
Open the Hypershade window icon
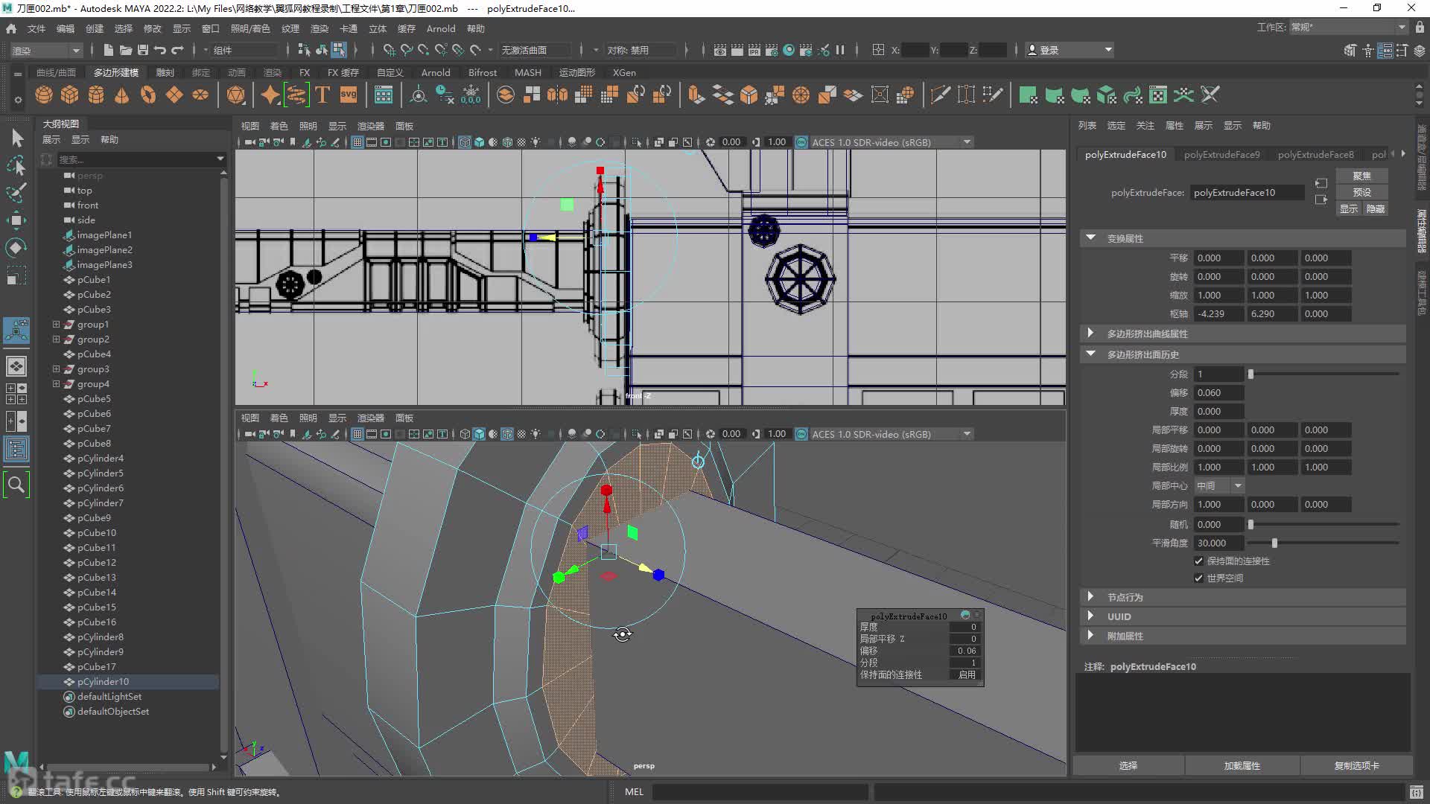pos(789,50)
